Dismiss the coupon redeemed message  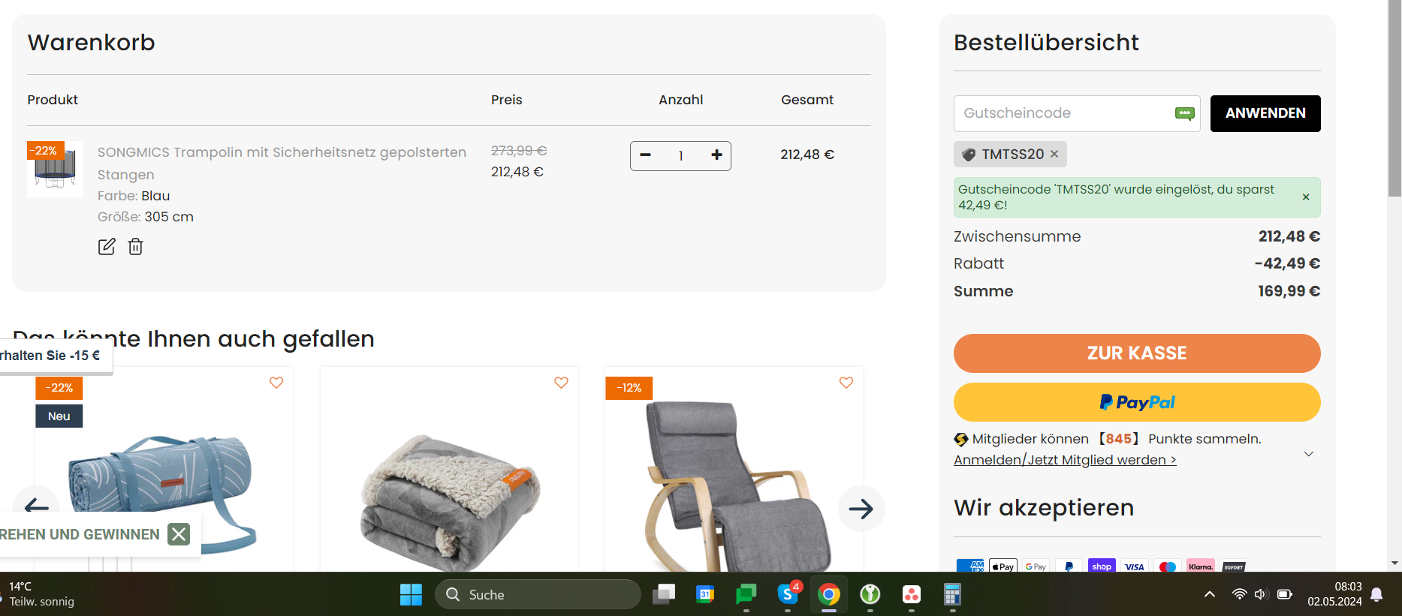[1306, 197]
